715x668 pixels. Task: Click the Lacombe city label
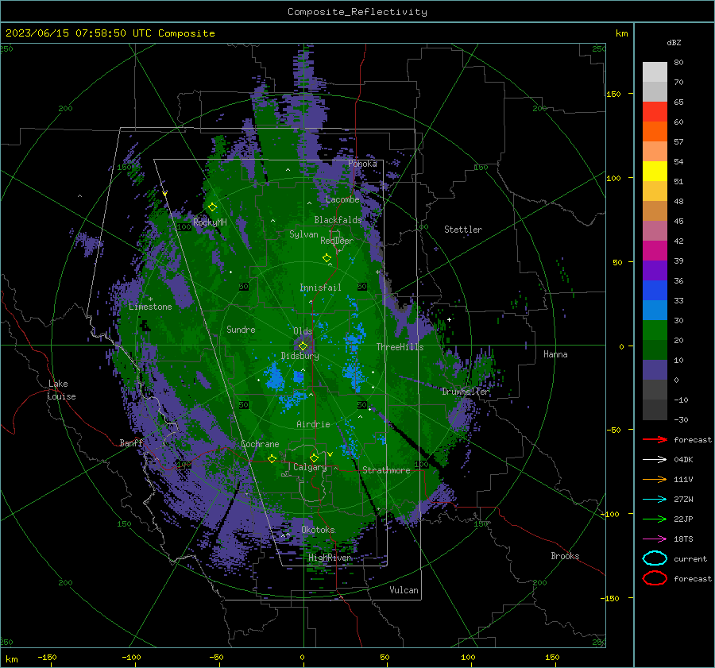tap(342, 199)
